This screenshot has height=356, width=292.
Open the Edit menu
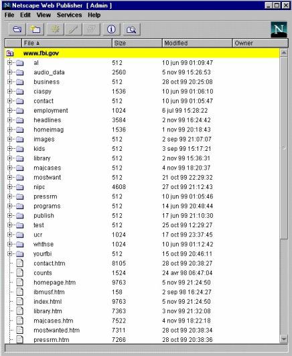point(25,15)
